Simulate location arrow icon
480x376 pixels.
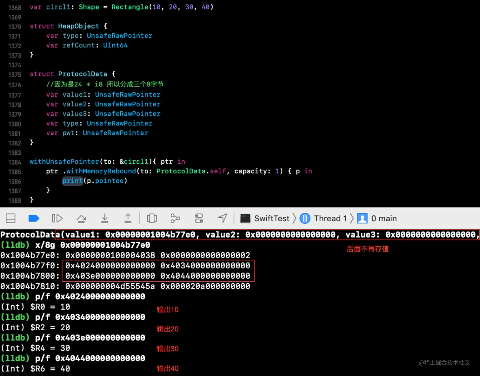tap(222, 218)
